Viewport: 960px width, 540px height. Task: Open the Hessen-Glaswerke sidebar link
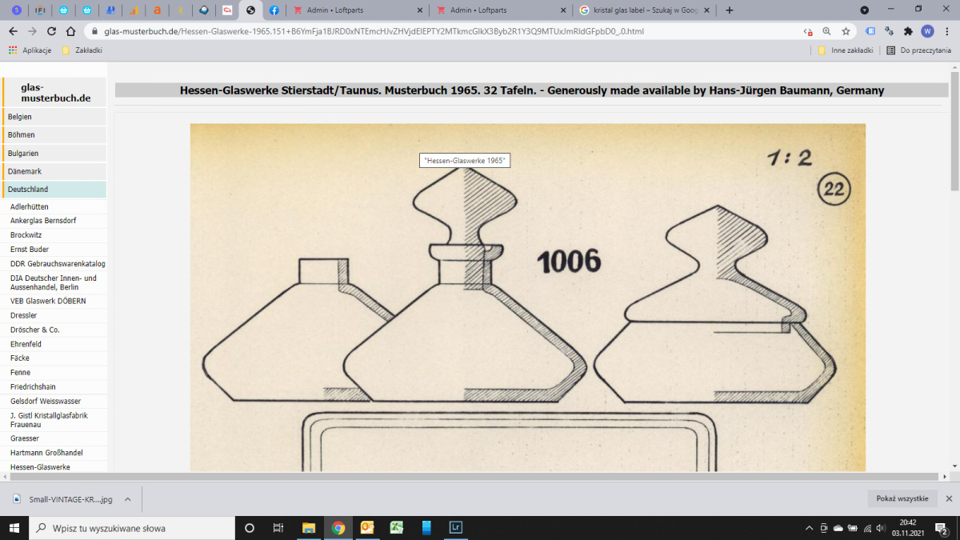[40, 466]
